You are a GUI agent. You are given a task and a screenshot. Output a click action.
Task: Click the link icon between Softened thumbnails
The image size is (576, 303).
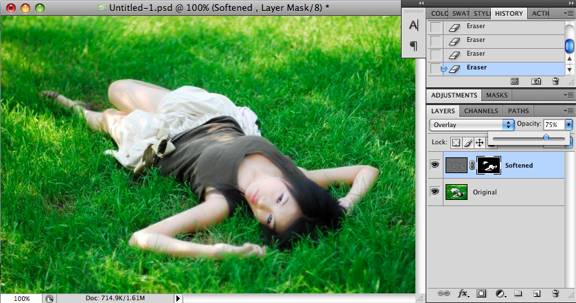click(x=472, y=166)
